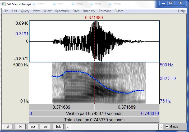Screen dimensions: 189x132
Task: Click the 'sel' zoom button
Action: coord(45,127)
